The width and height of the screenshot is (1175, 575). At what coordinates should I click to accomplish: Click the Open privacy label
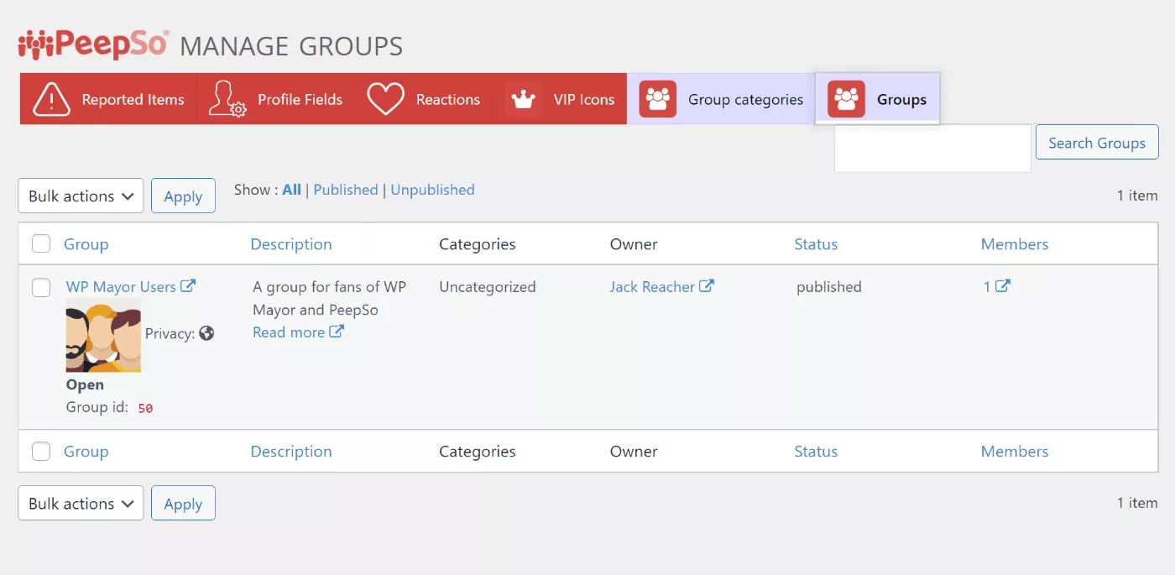pos(85,385)
